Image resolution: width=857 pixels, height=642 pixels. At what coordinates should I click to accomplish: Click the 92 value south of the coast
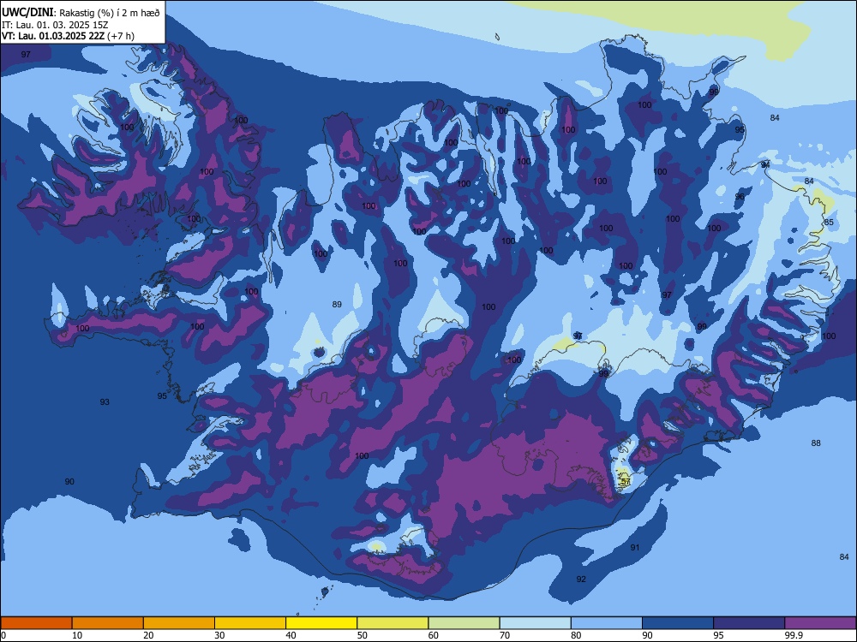coord(581,579)
